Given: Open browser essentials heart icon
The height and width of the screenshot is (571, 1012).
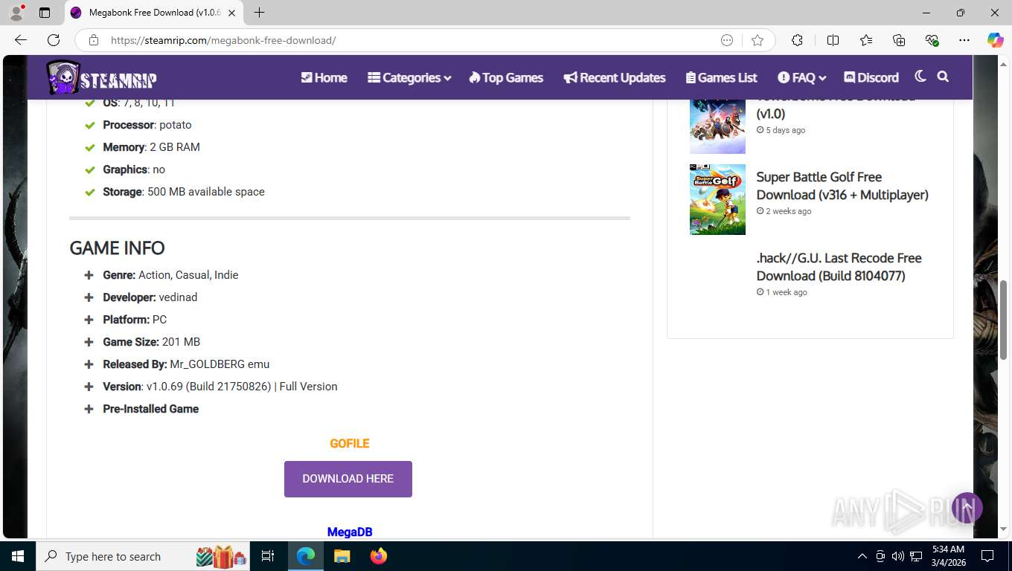Looking at the screenshot, I should coord(932,40).
